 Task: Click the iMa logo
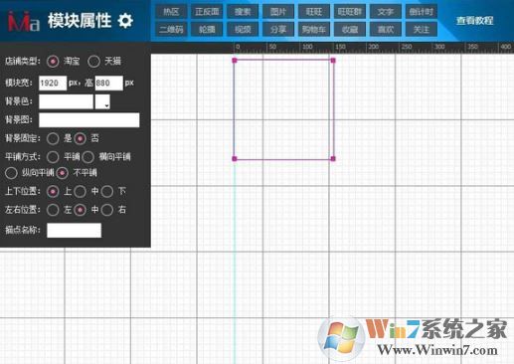tap(24, 21)
